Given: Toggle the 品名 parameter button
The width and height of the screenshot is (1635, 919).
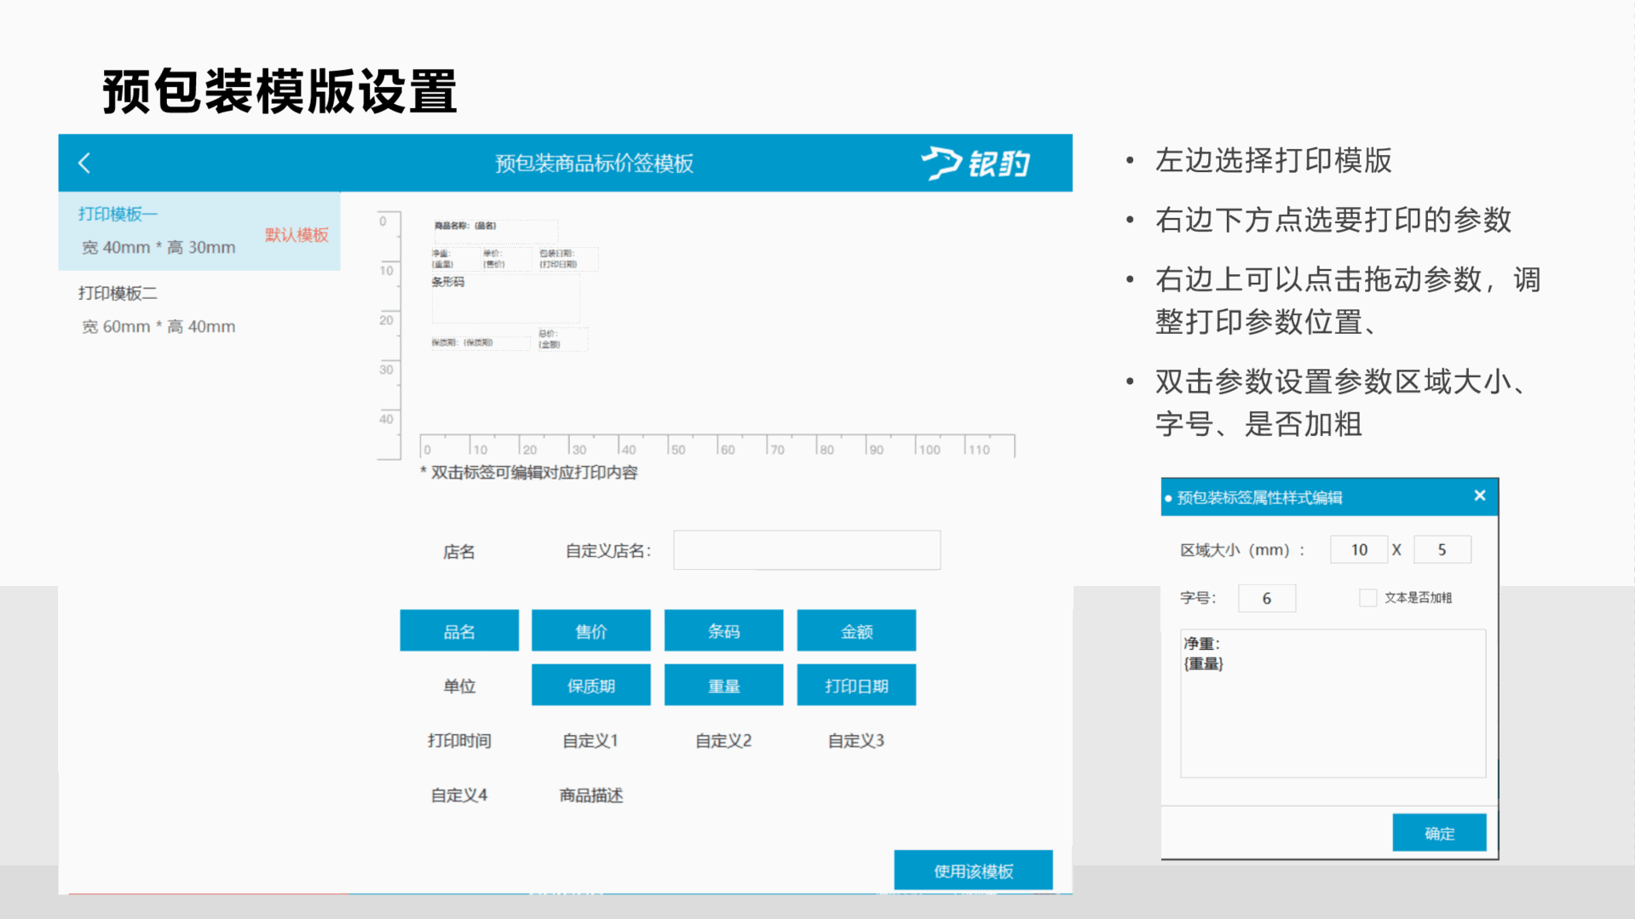Looking at the screenshot, I should [x=458, y=631].
